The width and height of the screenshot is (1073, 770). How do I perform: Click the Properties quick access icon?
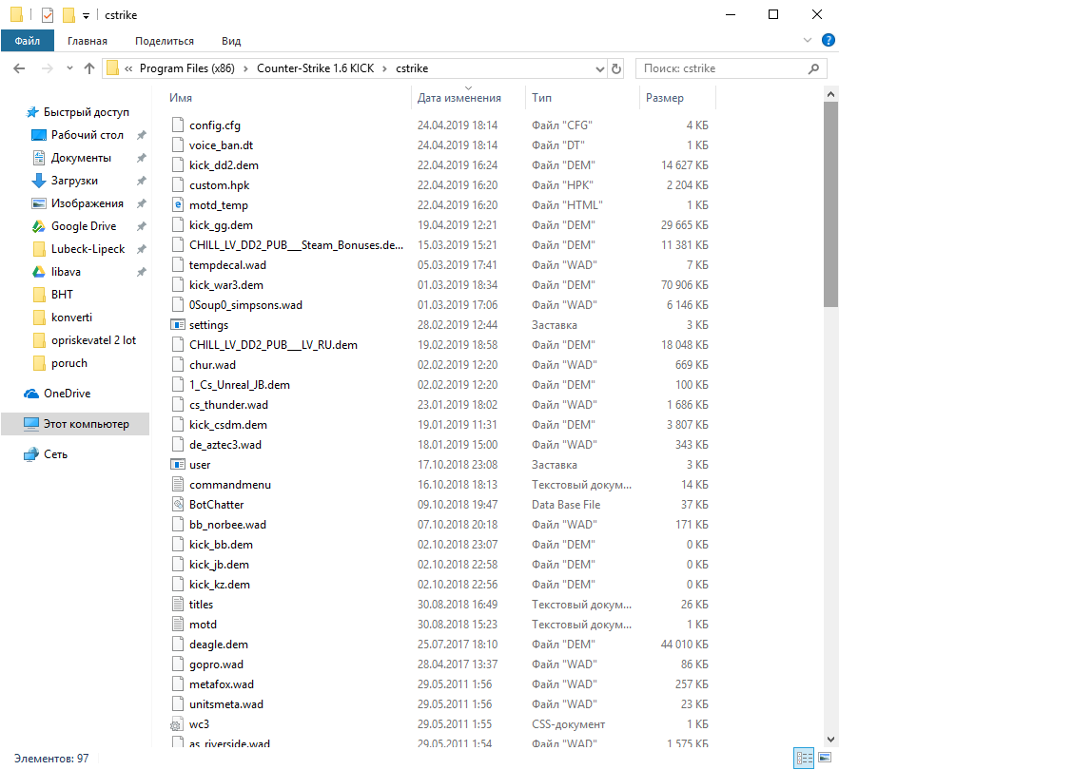pos(48,14)
